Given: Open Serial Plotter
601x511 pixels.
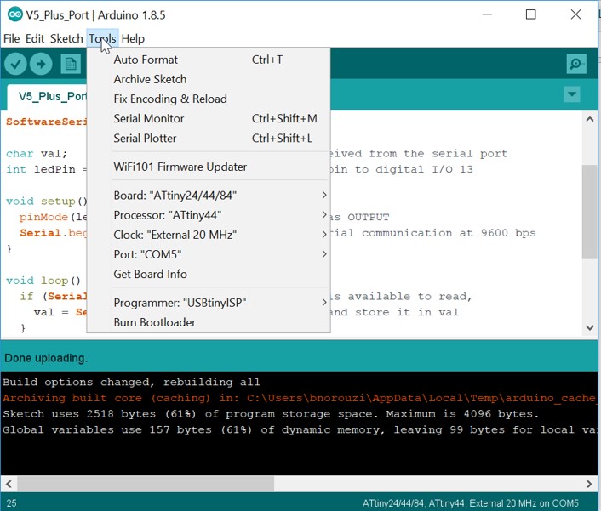Looking at the screenshot, I should pos(209,139).
